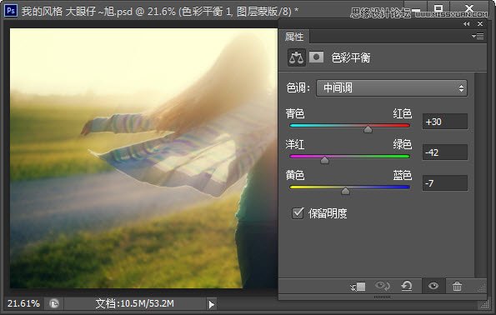496x315 pixels.
Task: Click the 蓝色 blue label
Action: 403,175
